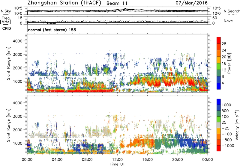Screen dimensions: 240x166
Task: Pick the gray -25 to 25 velocity swatch
Action: coord(219,125)
